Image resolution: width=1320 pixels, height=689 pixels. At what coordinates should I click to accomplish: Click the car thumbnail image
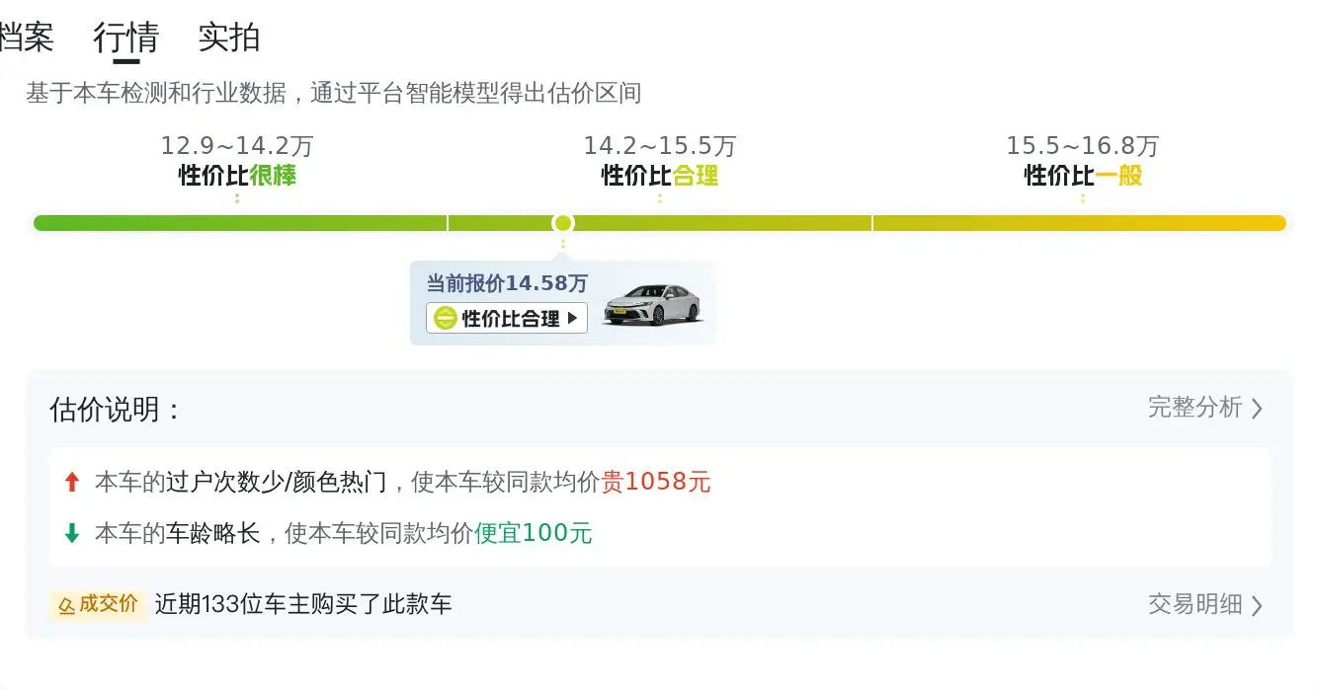[x=653, y=305]
